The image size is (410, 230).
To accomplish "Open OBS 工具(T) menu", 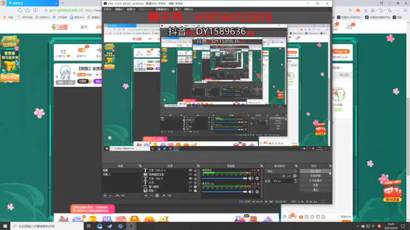I will click(177, 10).
